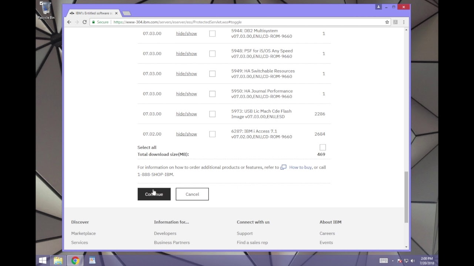Open the Careers footer link
Screen dimensions: 474x266
click(x=327, y=233)
